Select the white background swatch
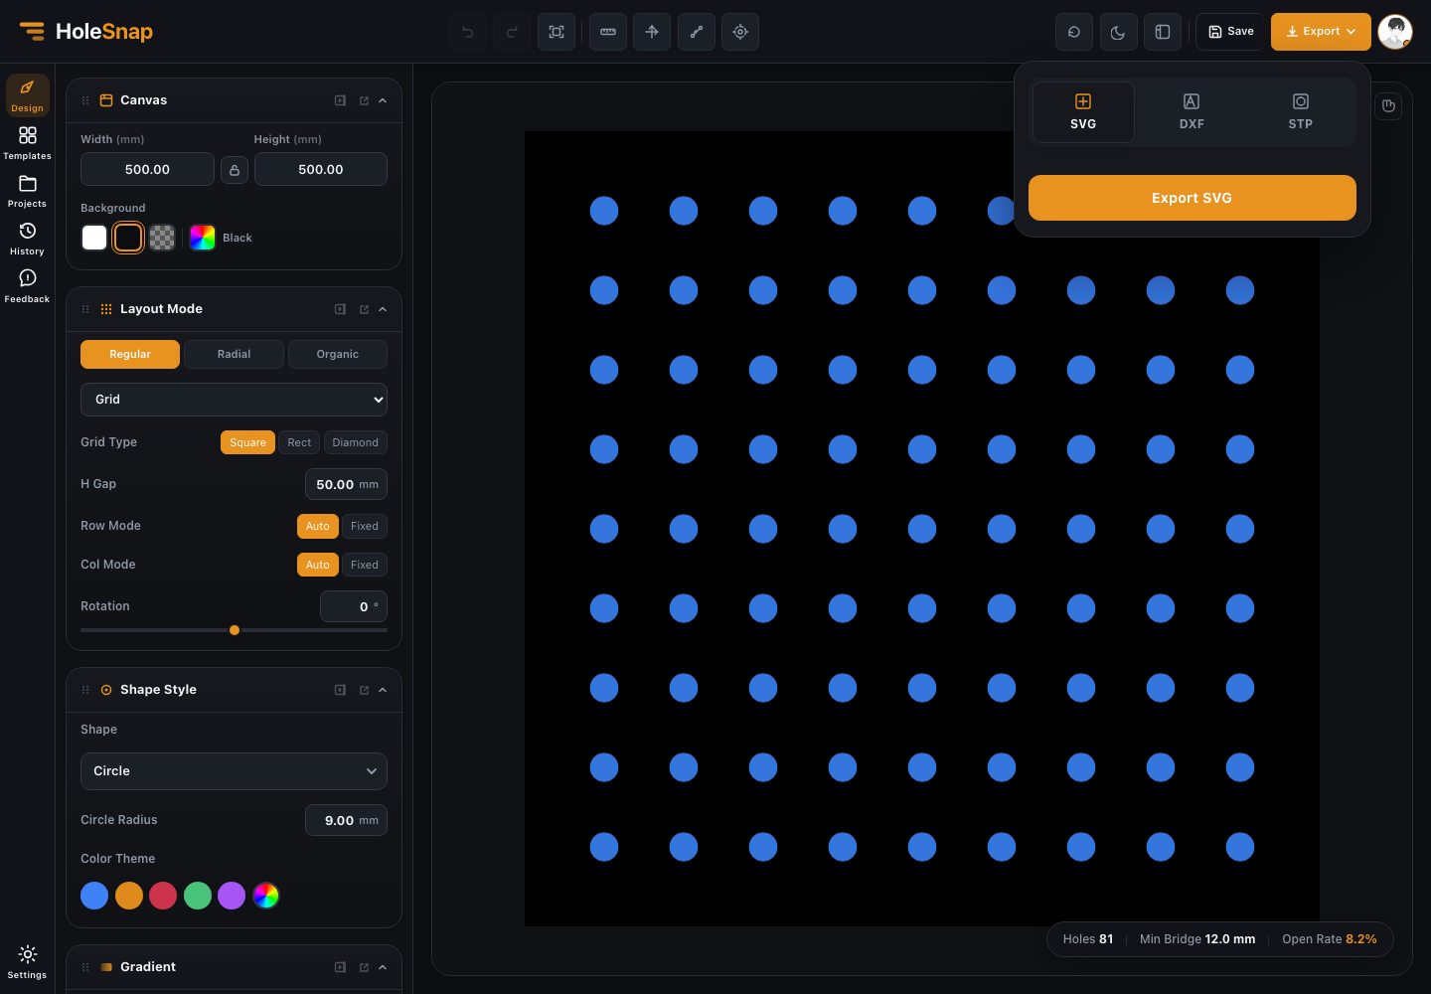 tap(94, 238)
